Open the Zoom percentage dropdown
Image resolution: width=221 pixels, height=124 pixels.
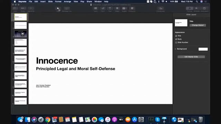(x=23, y=8)
